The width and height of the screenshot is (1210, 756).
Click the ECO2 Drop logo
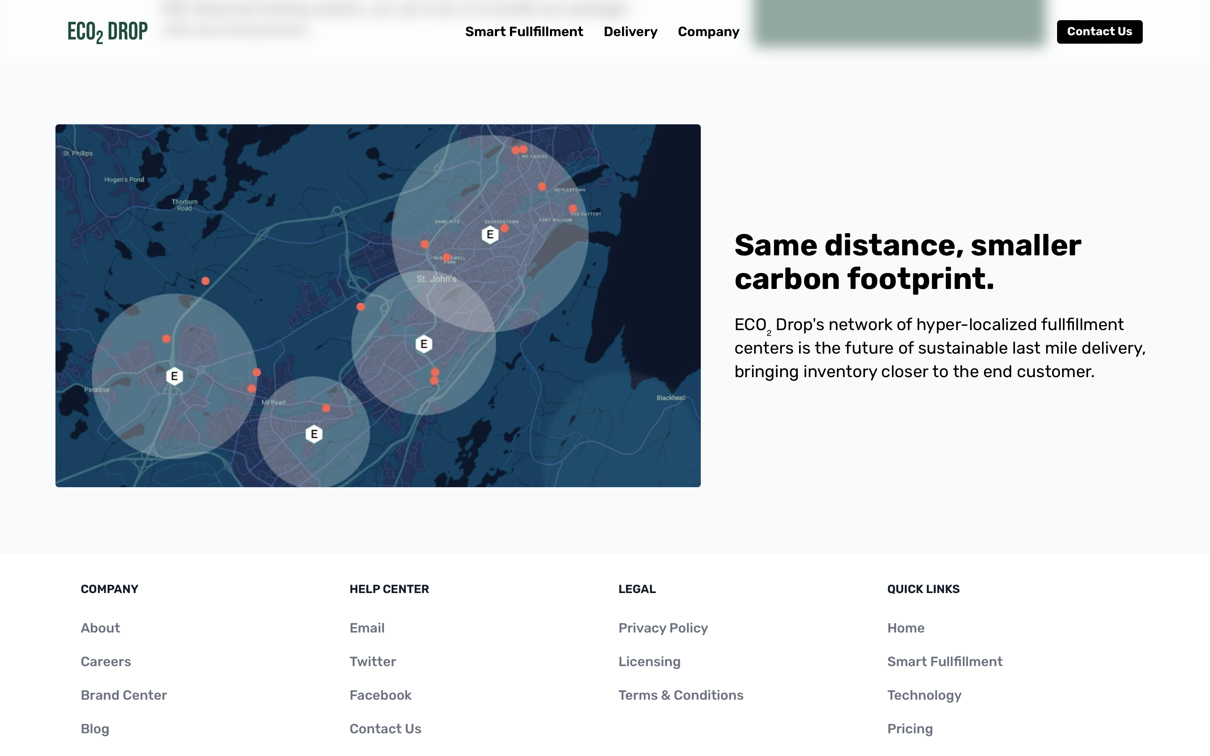click(108, 31)
